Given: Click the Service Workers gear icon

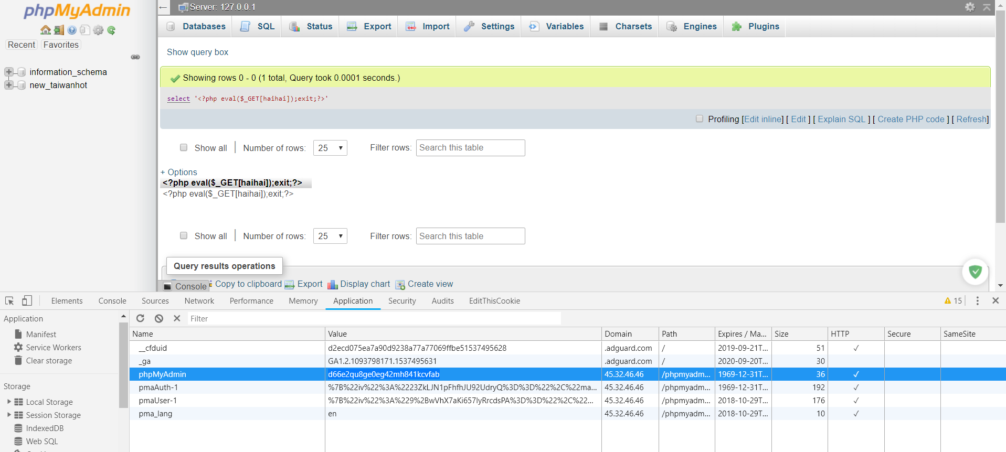Looking at the screenshot, I should coord(18,347).
